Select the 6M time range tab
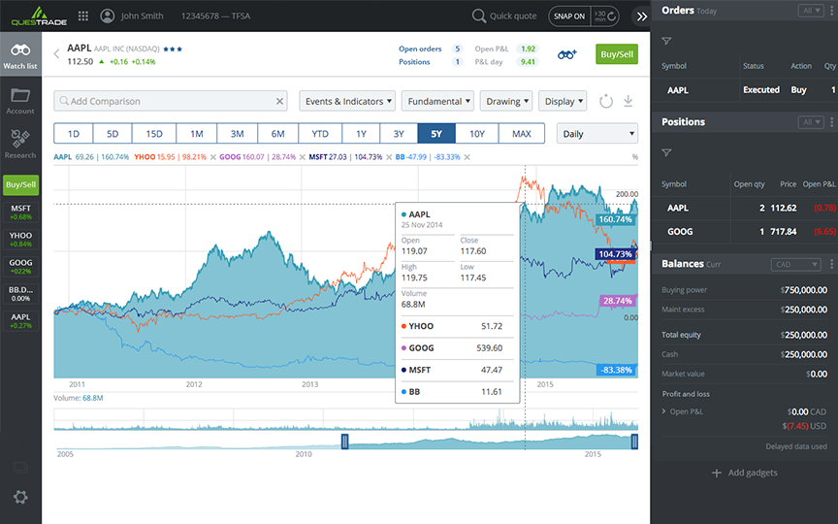The image size is (838, 524). [x=278, y=134]
